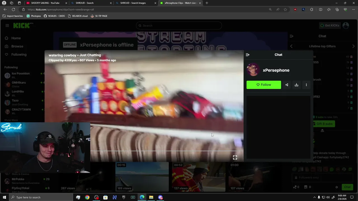Share the clip using the share icon
The width and height of the screenshot is (358, 201).
coord(287,85)
